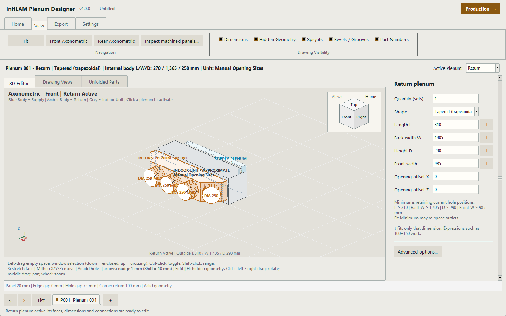This screenshot has height=316, width=506.
Task: Switch to Drawing Views tab
Action: (x=58, y=82)
